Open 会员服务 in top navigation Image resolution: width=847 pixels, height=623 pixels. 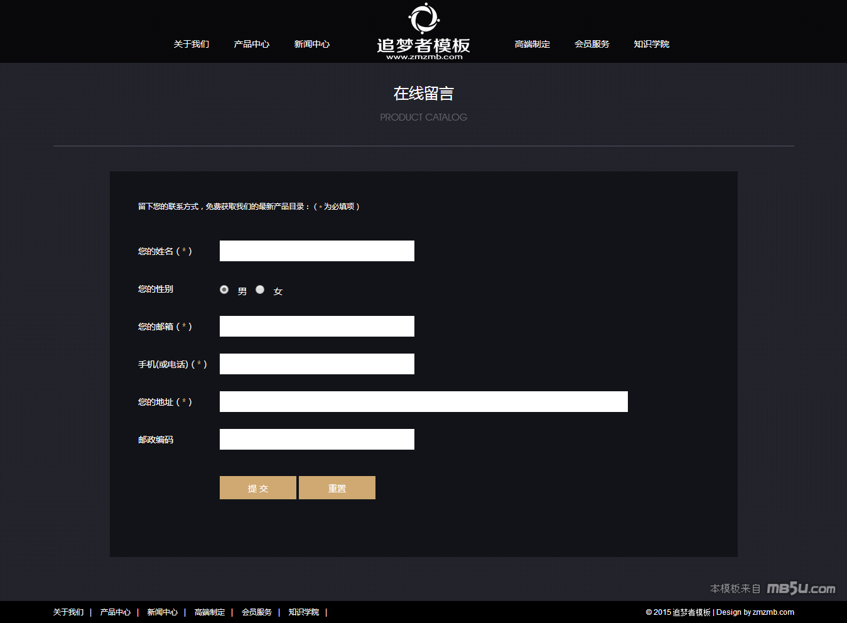click(592, 44)
